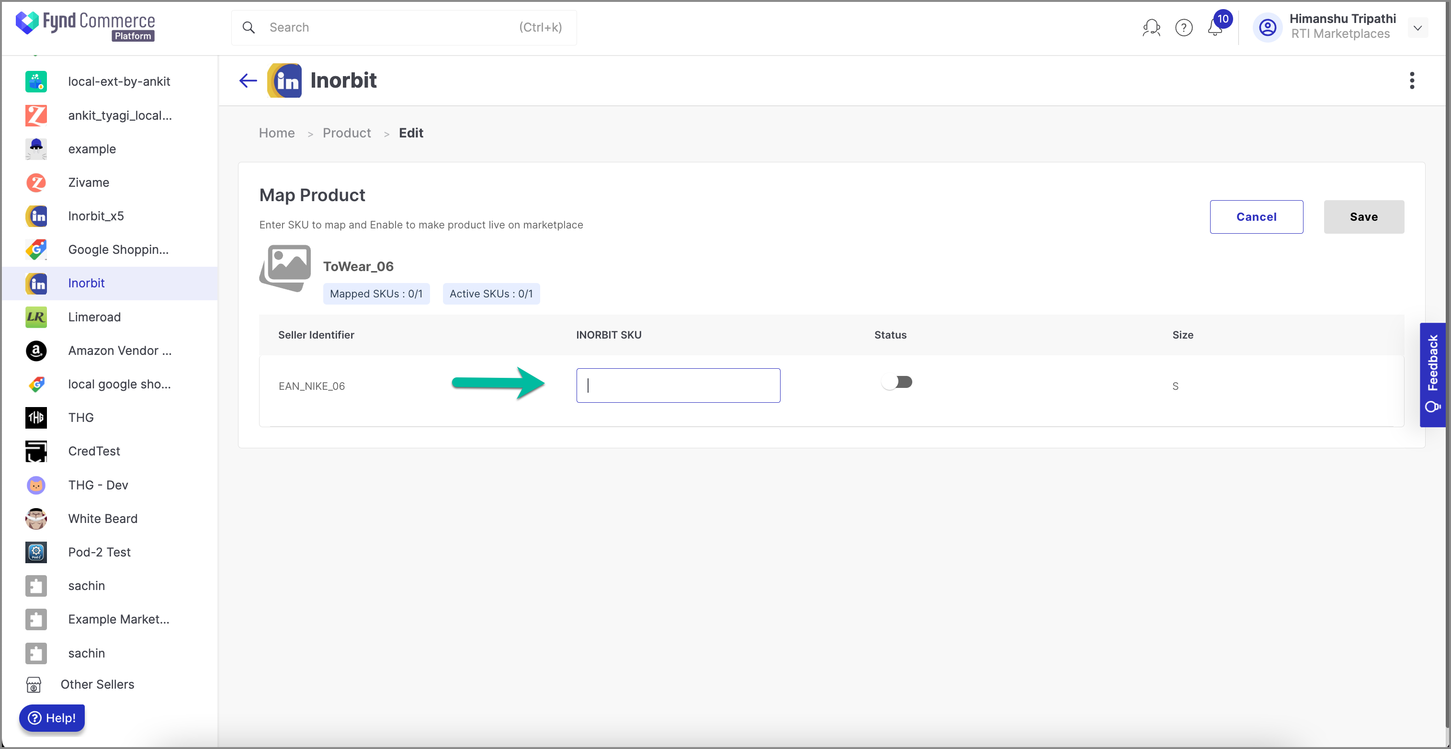Click the ToWear_06 product image placeholder
The width and height of the screenshot is (1451, 749).
pyautogui.click(x=285, y=268)
